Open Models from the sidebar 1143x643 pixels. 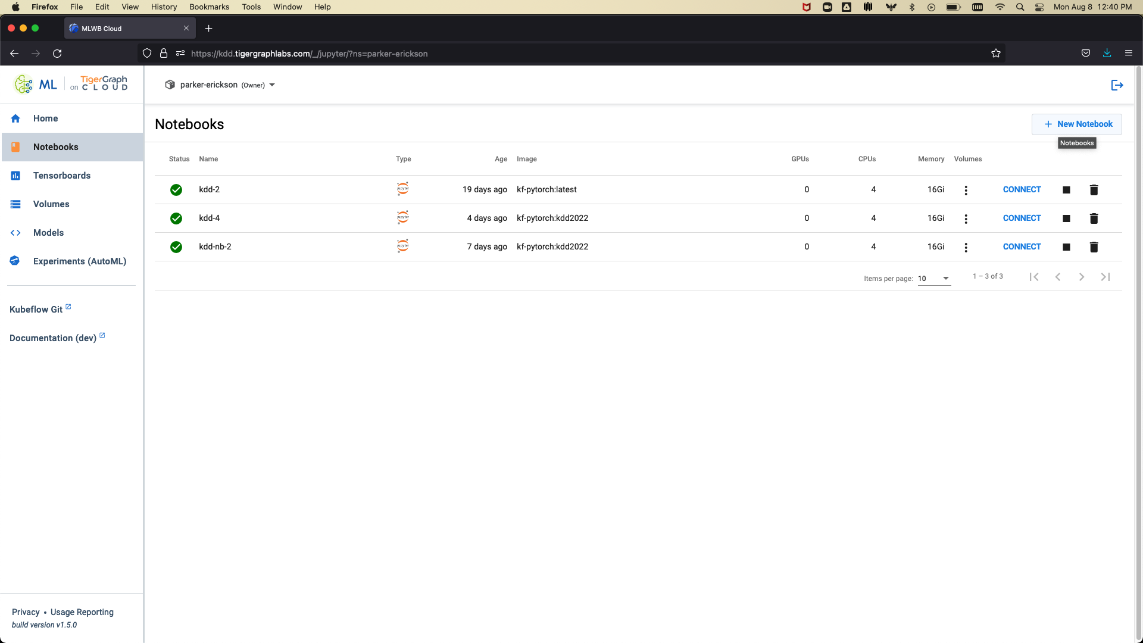tap(48, 233)
